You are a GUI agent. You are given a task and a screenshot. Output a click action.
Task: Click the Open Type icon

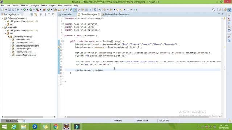click(55, 10)
